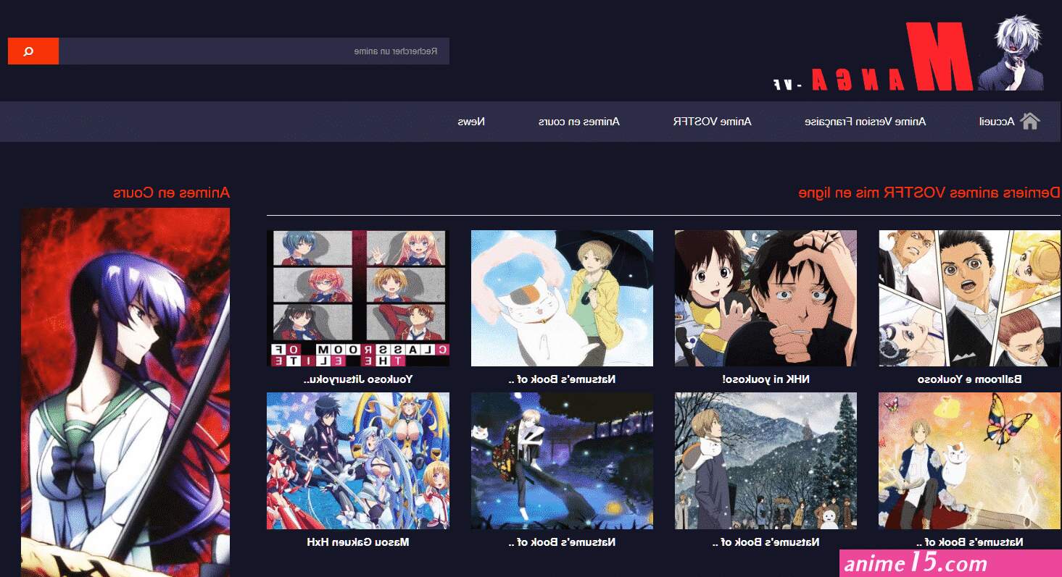Open the NHK ni youkoso! thumbnail image

766,298
